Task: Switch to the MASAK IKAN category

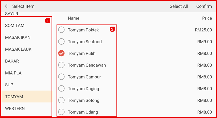Action: pos(18,37)
